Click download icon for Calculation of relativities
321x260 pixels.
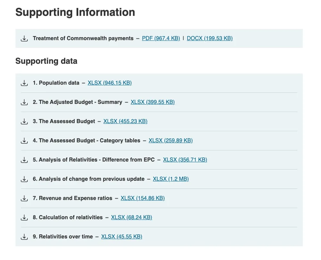(24, 218)
